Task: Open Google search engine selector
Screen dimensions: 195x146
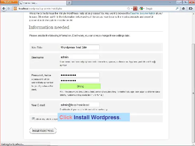Action: tap(142, 9)
